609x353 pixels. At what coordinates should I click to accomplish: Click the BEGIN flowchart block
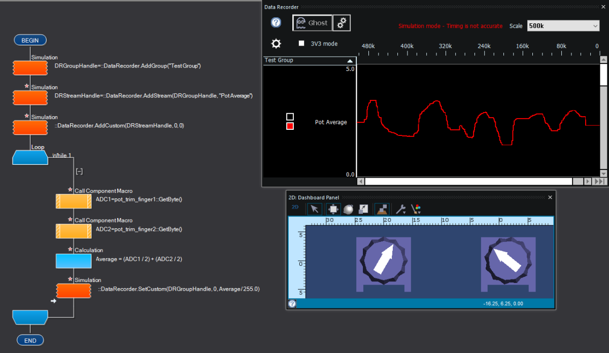(30, 40)
